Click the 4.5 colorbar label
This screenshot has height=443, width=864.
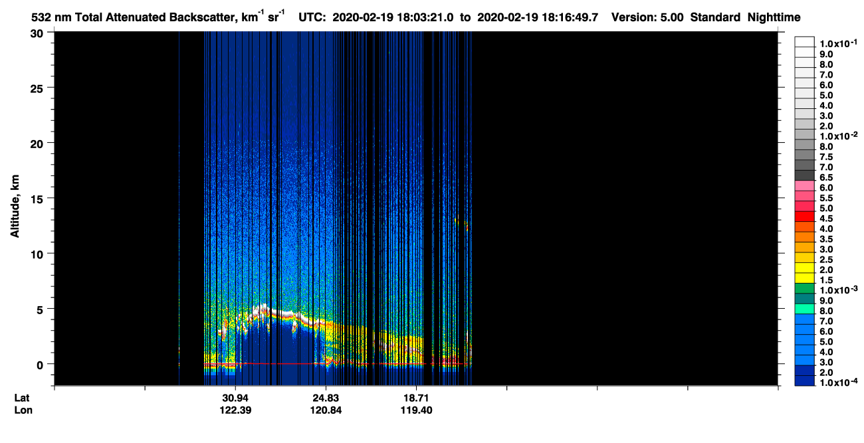(826, 218)
